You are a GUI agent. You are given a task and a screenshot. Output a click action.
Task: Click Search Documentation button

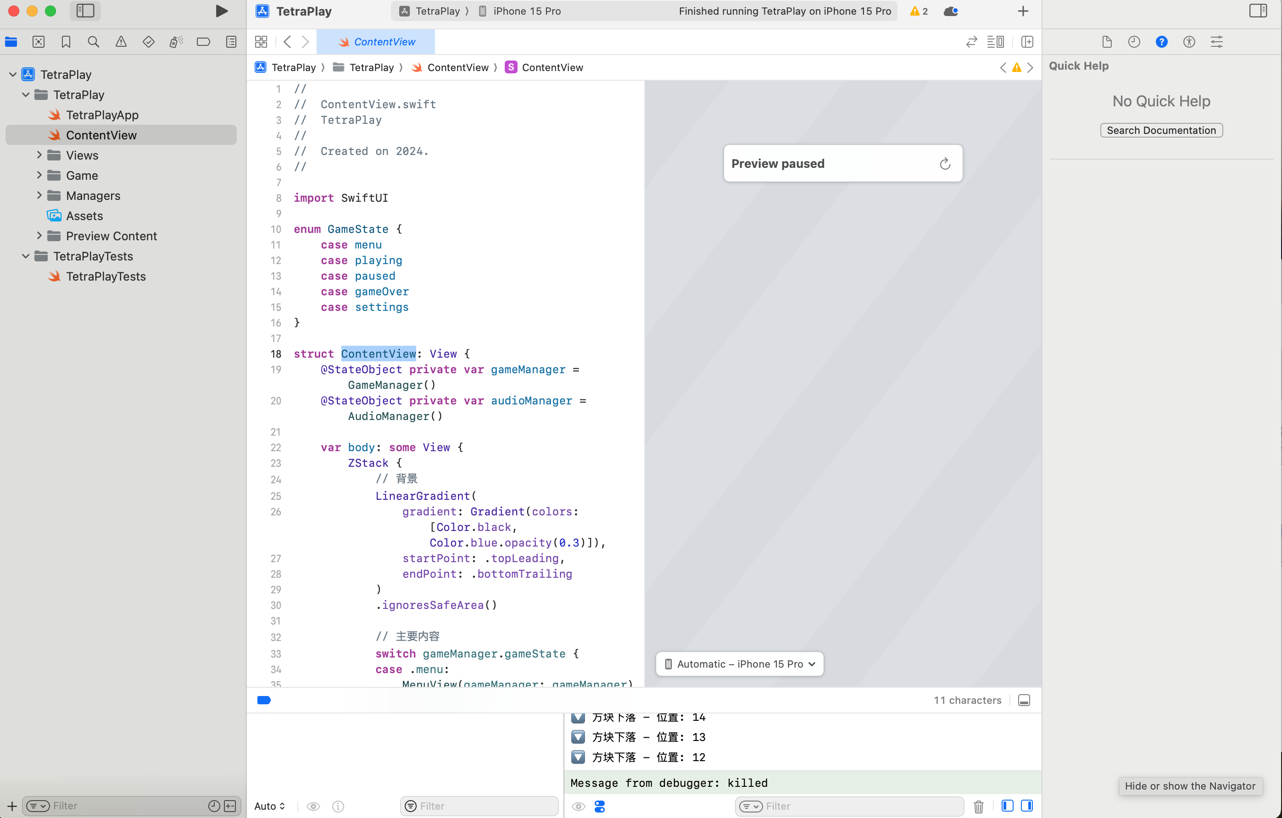click(x=1161, y=130)
